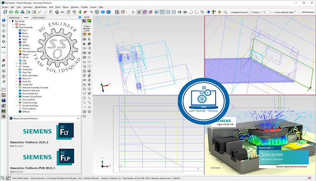The width and height of the screenshot is (316, 181).
Task: Select the solid blue cube view icon
Action: (103, 12)
